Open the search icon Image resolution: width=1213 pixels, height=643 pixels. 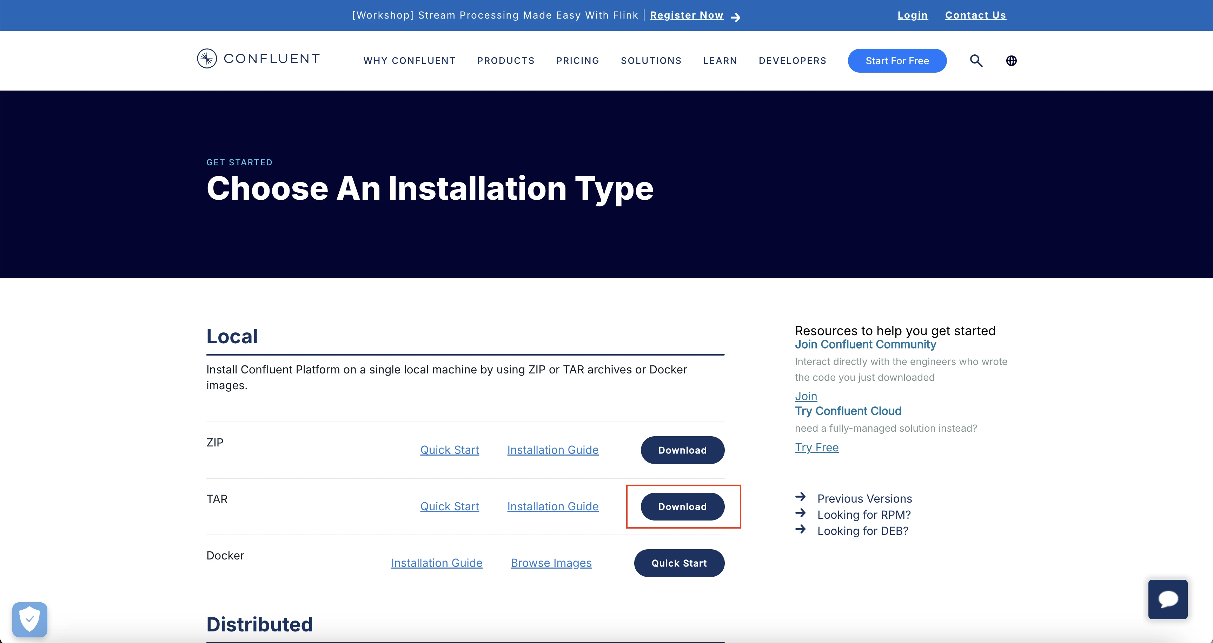[x=975, y=60]
